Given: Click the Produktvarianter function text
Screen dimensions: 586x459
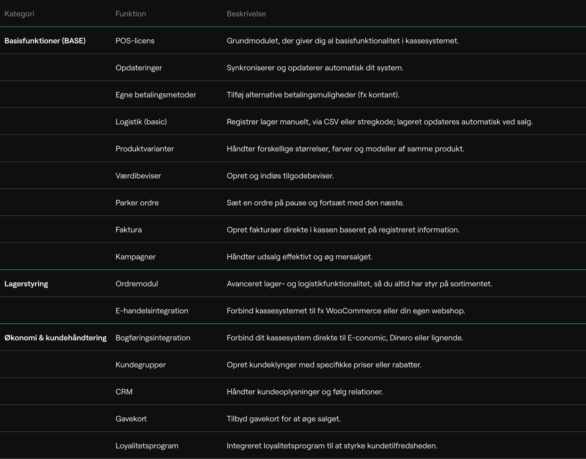Looking at the screenshot, I should coord(144,149).
